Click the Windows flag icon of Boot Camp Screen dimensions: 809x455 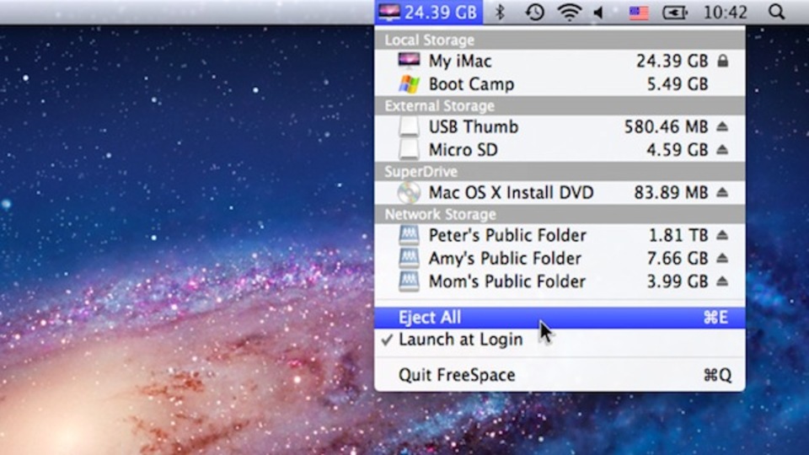pyautogui.click(x=409, y=84)
